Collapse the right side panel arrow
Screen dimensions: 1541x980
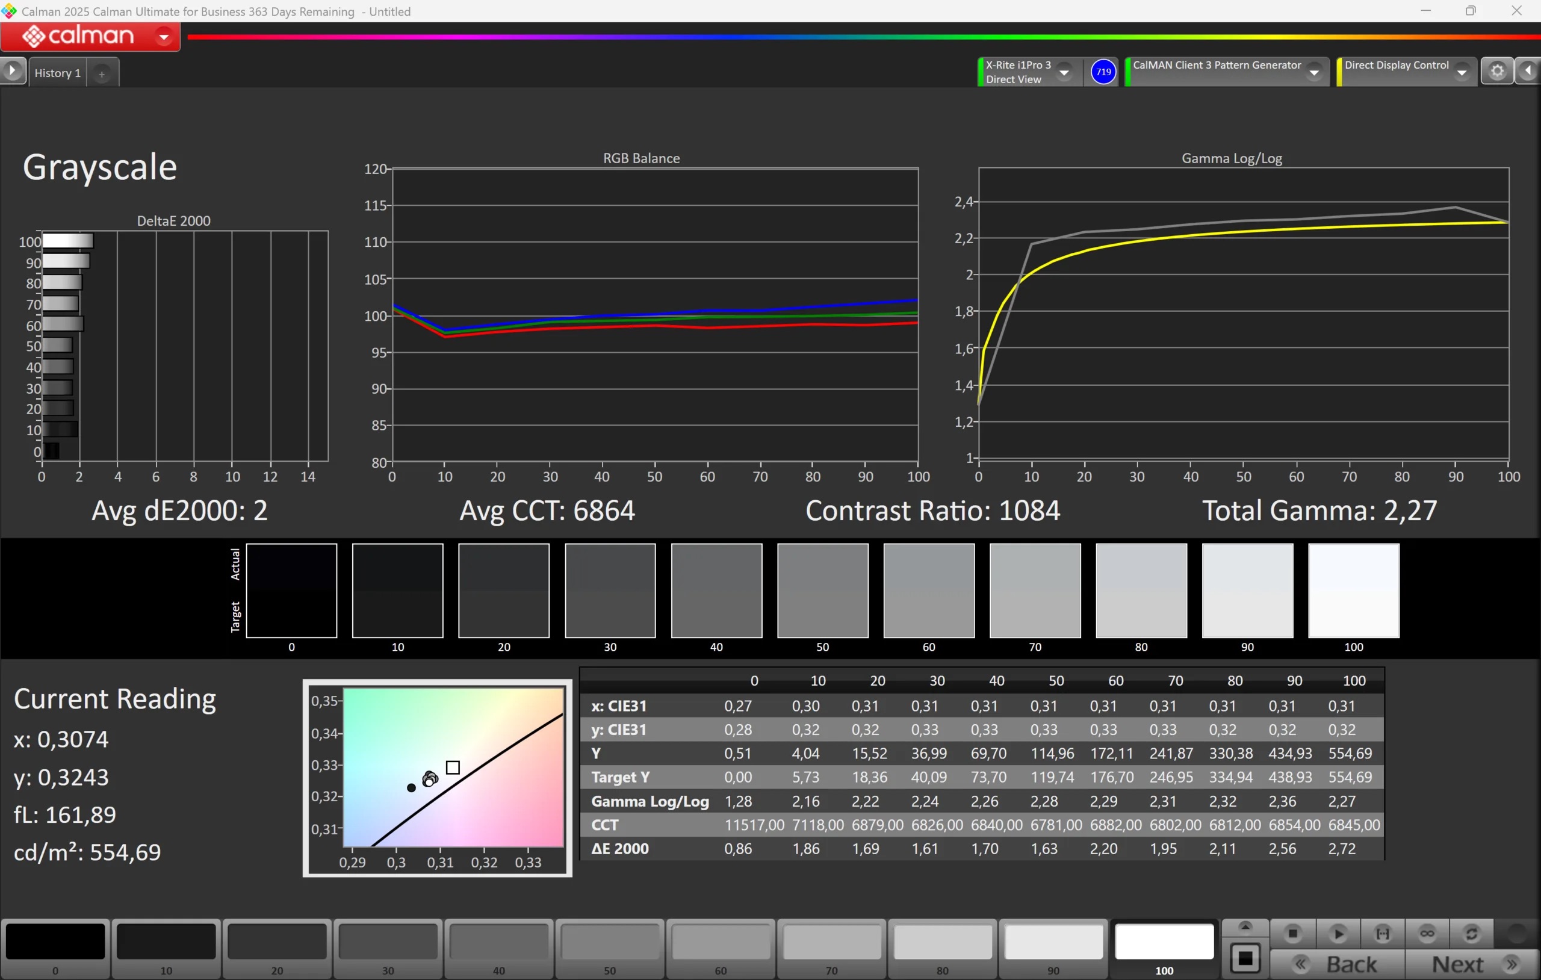click(x=1529, y=71)
